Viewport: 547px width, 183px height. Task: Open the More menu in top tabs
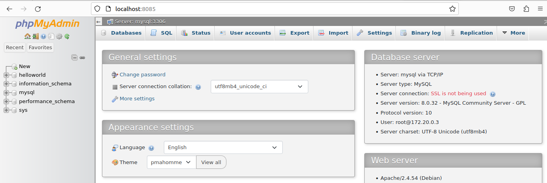pyautogui.click(x=513, y=33)
